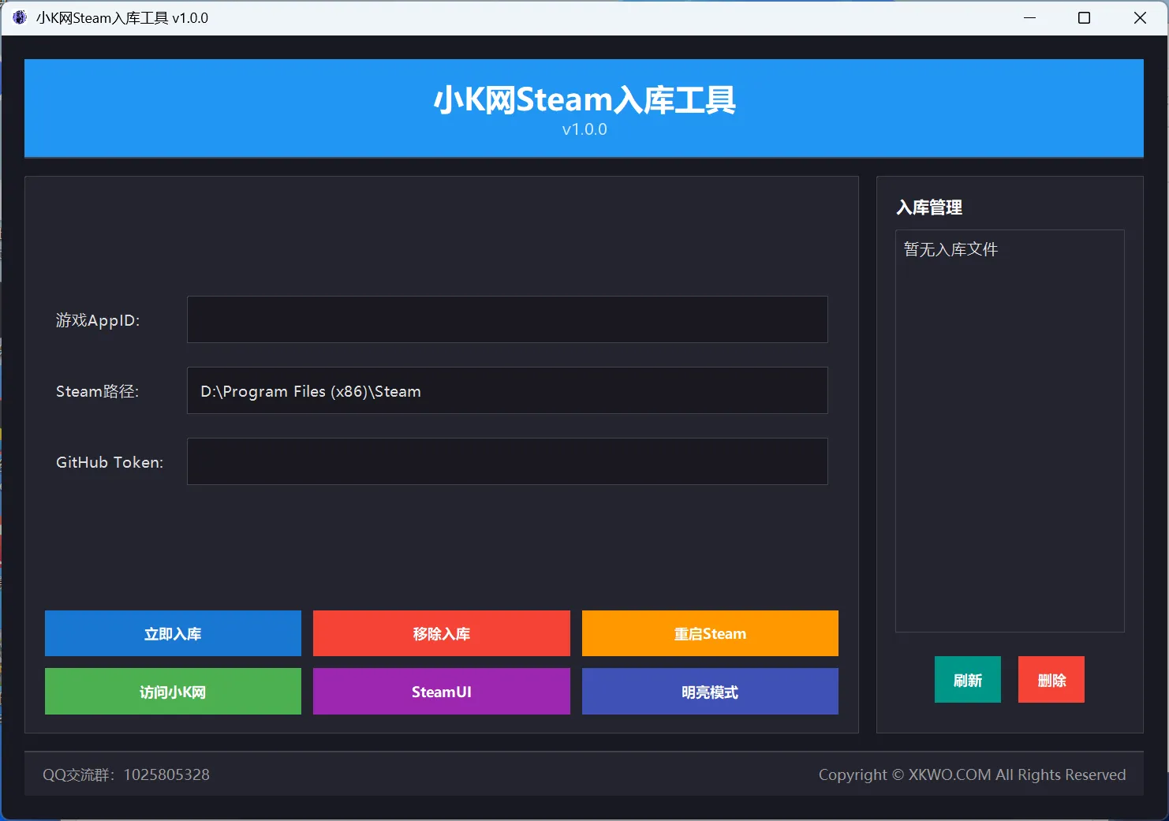Image resolution: width=1169 pixels, height=821 pixels.
Task: Minimize the application window
Action: point(1029,17)
